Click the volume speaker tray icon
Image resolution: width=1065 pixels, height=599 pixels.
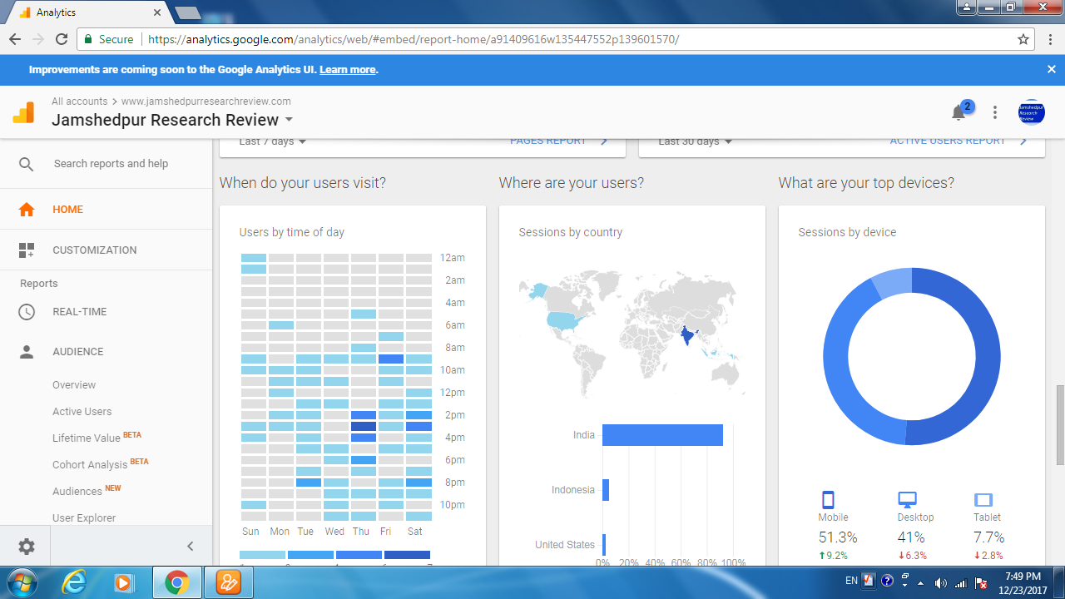point(941,582)
